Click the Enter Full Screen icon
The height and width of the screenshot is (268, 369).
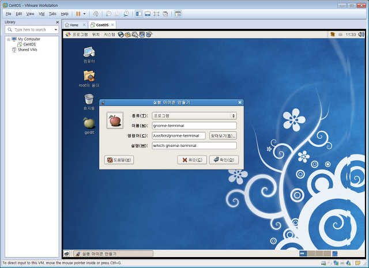156,14
